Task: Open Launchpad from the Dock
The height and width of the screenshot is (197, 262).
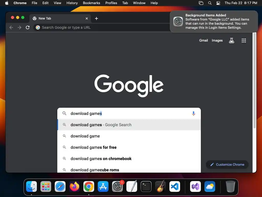Action: (x=46, y=186)
